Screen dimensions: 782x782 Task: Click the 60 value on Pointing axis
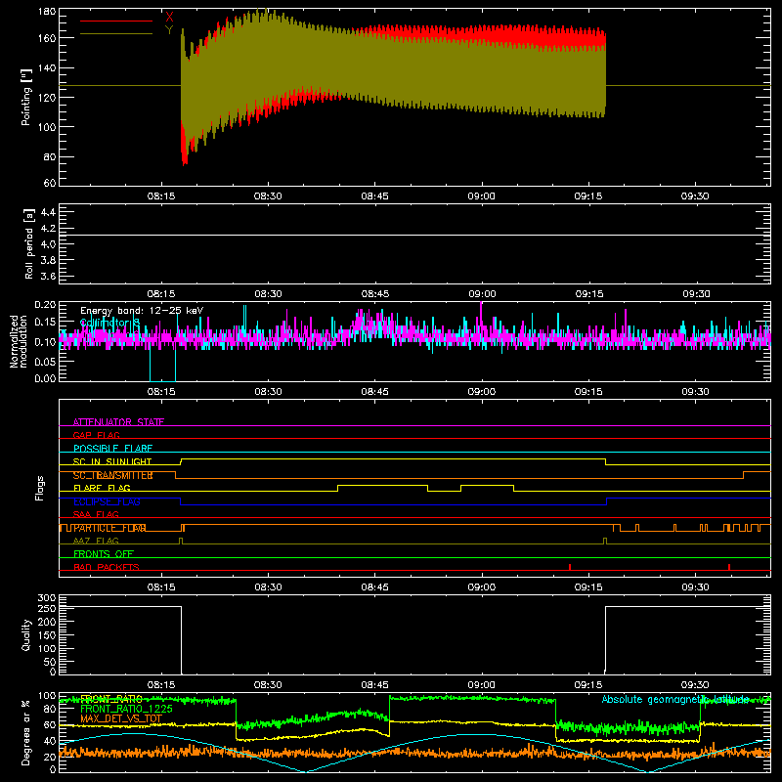50,183
